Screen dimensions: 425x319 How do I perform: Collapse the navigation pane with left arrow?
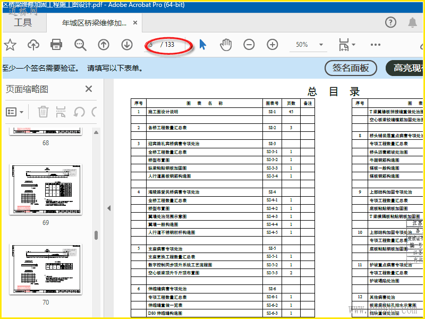click(109, 208)
